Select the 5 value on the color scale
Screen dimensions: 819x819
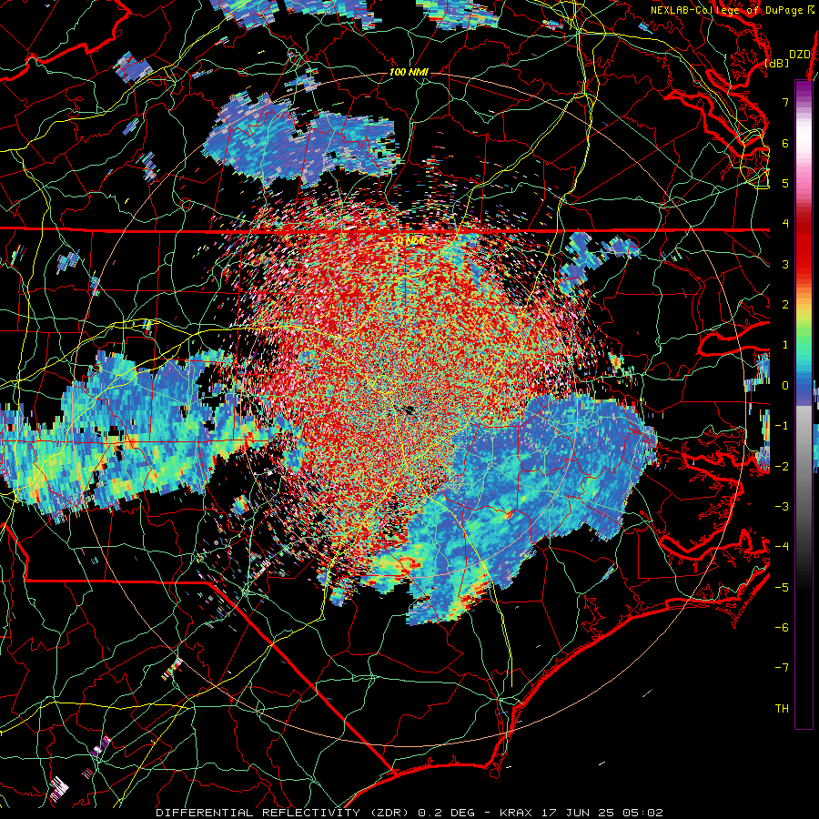pos(785,183)
